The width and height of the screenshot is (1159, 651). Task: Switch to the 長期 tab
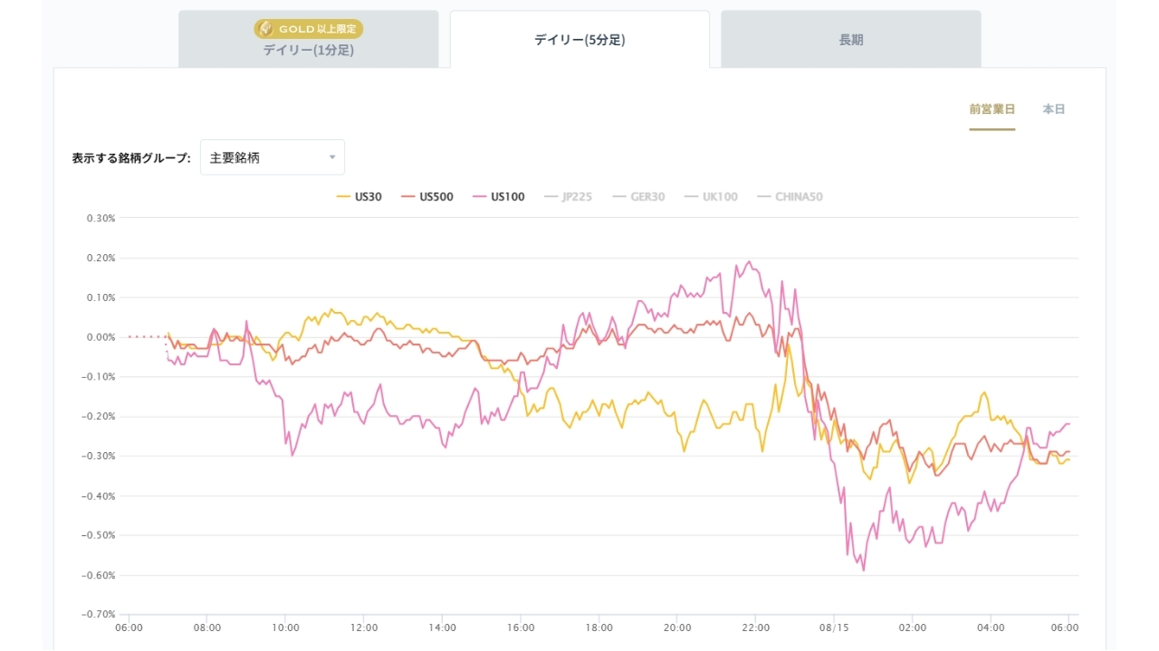pos(851,40)
